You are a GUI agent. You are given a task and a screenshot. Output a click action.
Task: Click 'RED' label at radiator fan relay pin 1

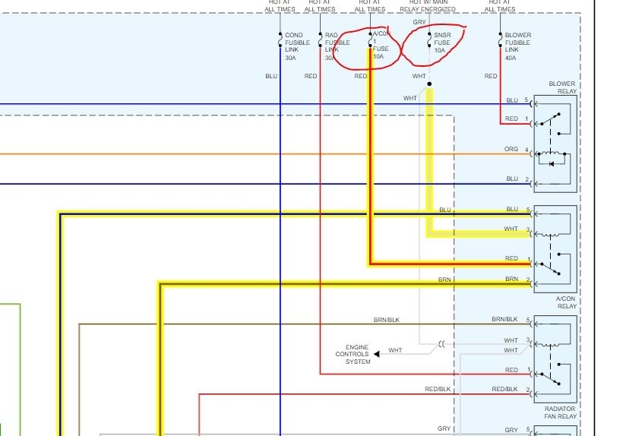tap(512, 370)
